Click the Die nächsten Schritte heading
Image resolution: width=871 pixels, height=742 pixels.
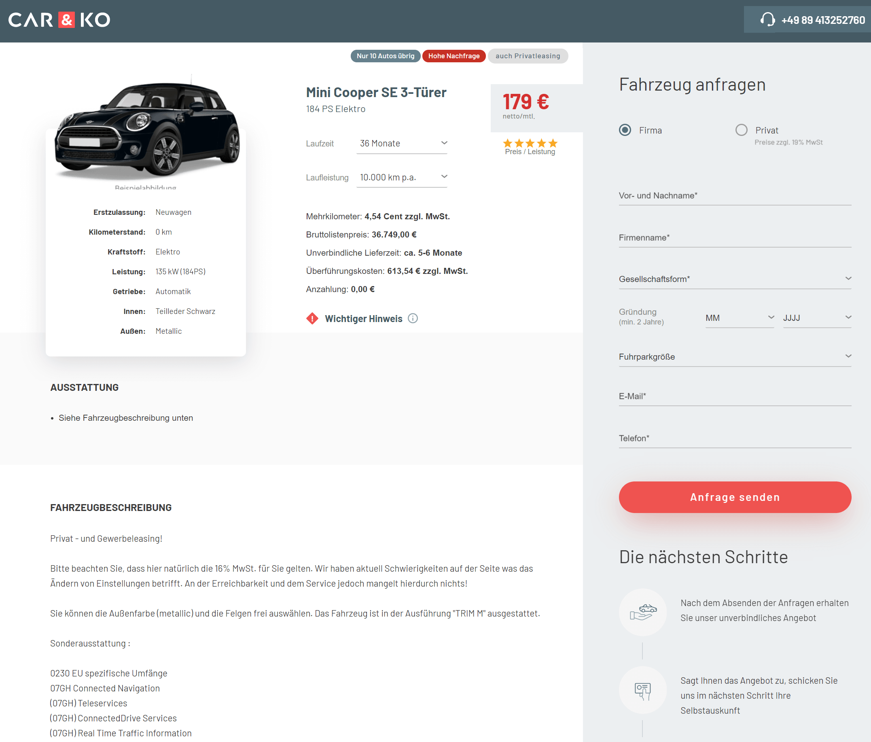coord(703,557)
